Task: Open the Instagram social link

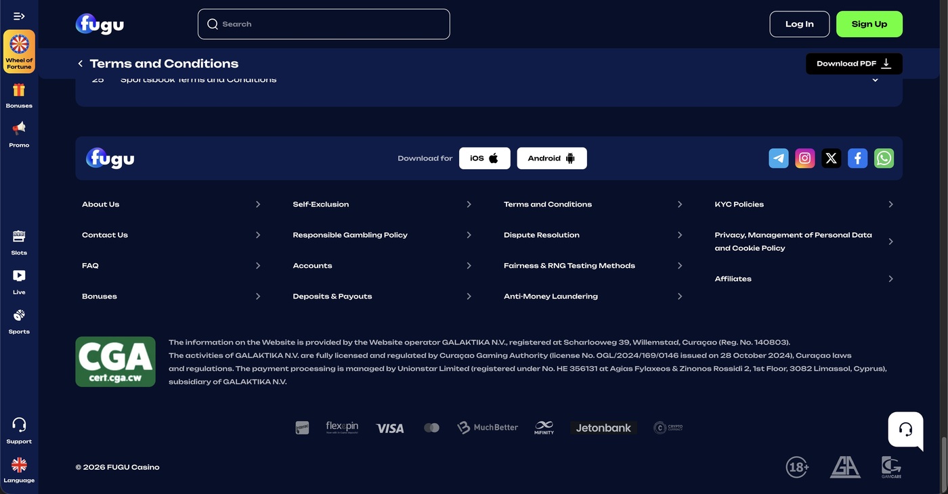Action: point(805,158)
